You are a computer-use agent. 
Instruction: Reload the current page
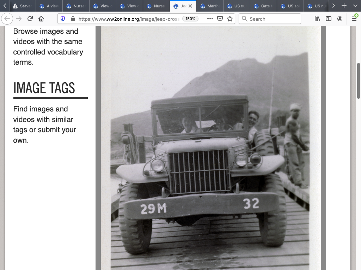click(30, 19)
